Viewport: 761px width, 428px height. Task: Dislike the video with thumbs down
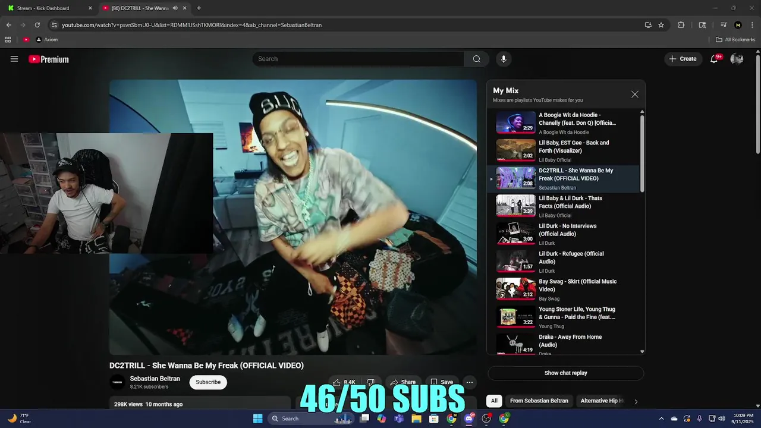(x=370, y=382)
